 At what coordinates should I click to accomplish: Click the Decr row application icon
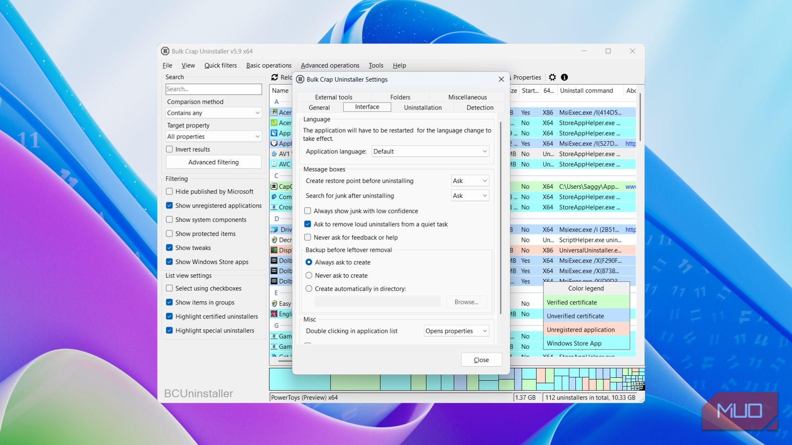coord(274,240)
